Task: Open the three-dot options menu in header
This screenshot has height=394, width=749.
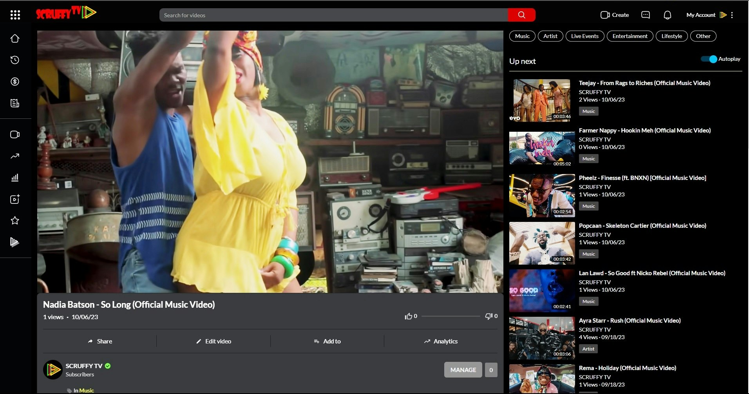Action: pos(732,15)
